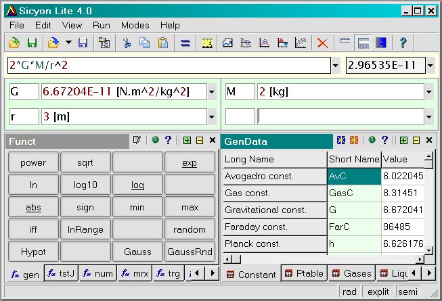The image size is (442, 301).
Task: Open the Modes menu
Action: pos(135,25)
